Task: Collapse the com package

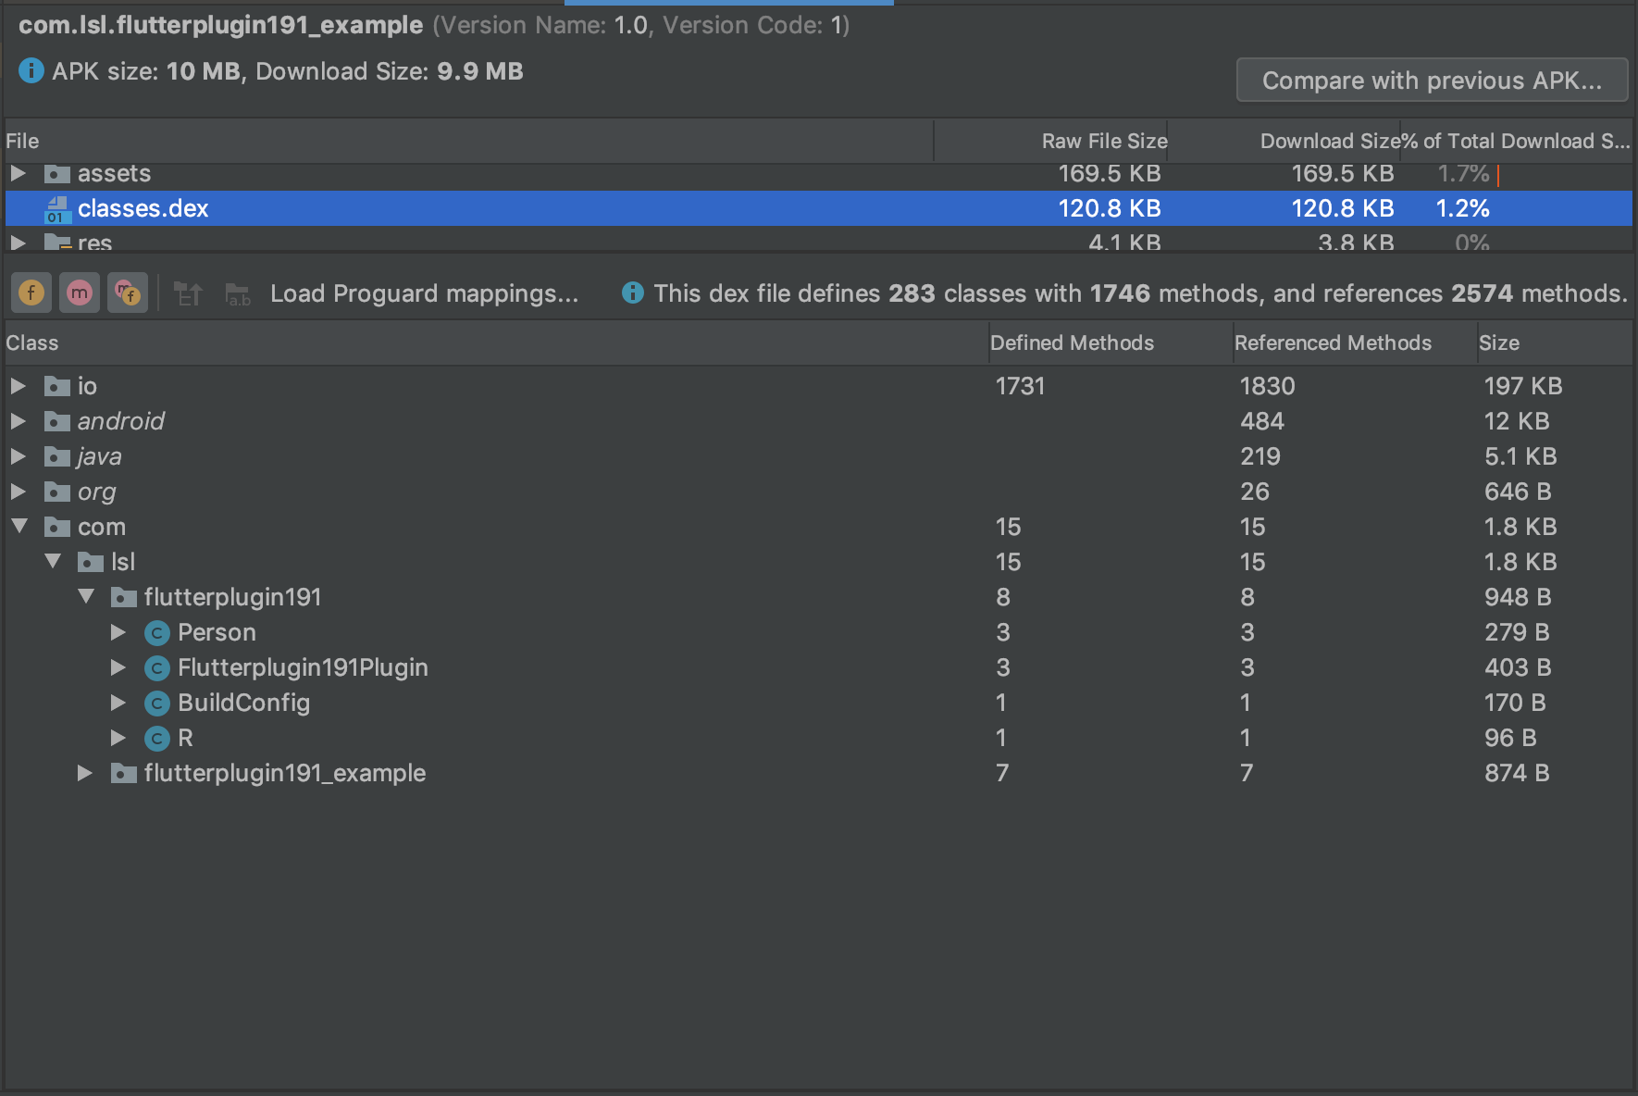Action: point(19,526)
